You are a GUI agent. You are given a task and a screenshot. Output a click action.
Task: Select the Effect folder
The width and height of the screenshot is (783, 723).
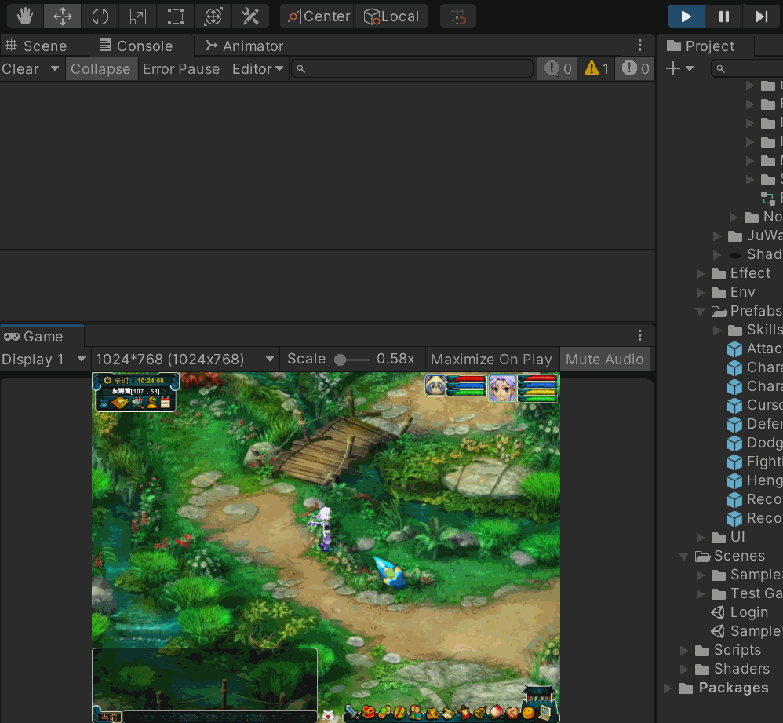pos(741,273)
